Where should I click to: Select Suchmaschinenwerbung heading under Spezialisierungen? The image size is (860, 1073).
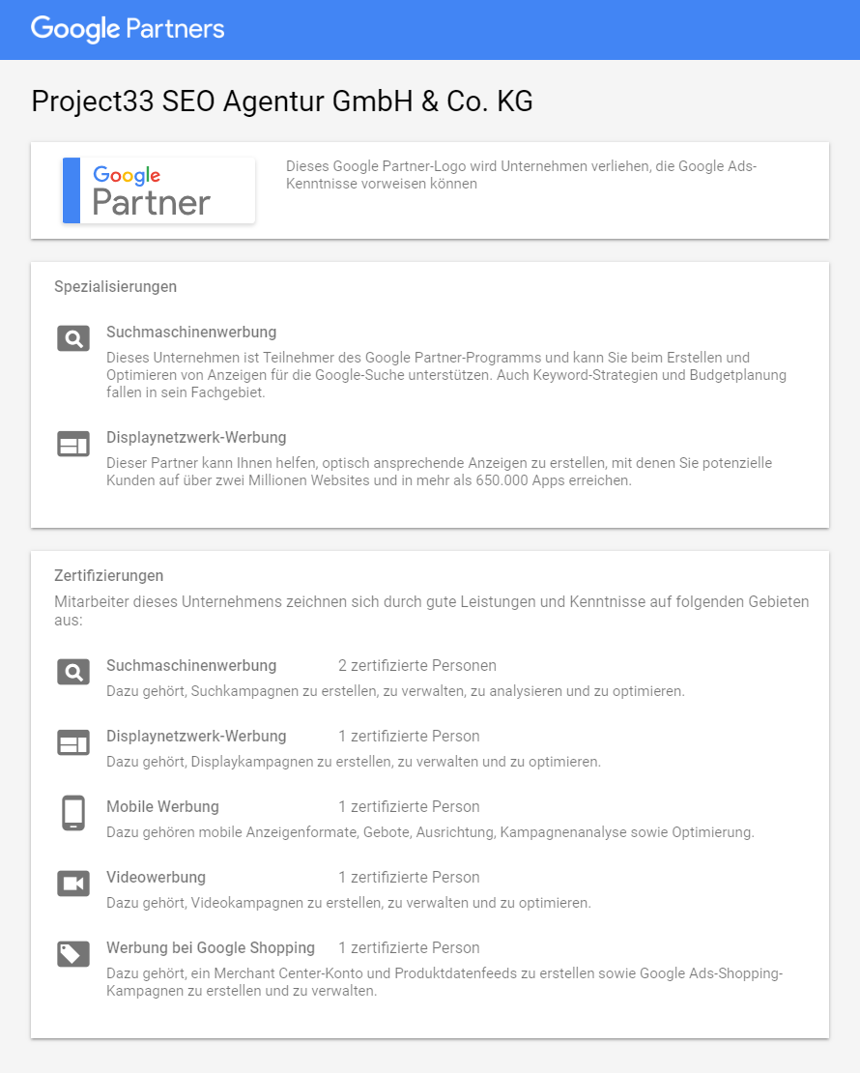click(191, 333)
